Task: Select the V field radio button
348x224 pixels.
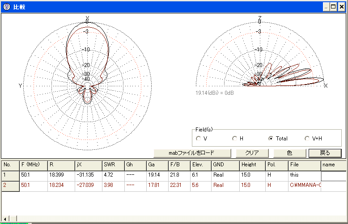Action: (199, 139)
